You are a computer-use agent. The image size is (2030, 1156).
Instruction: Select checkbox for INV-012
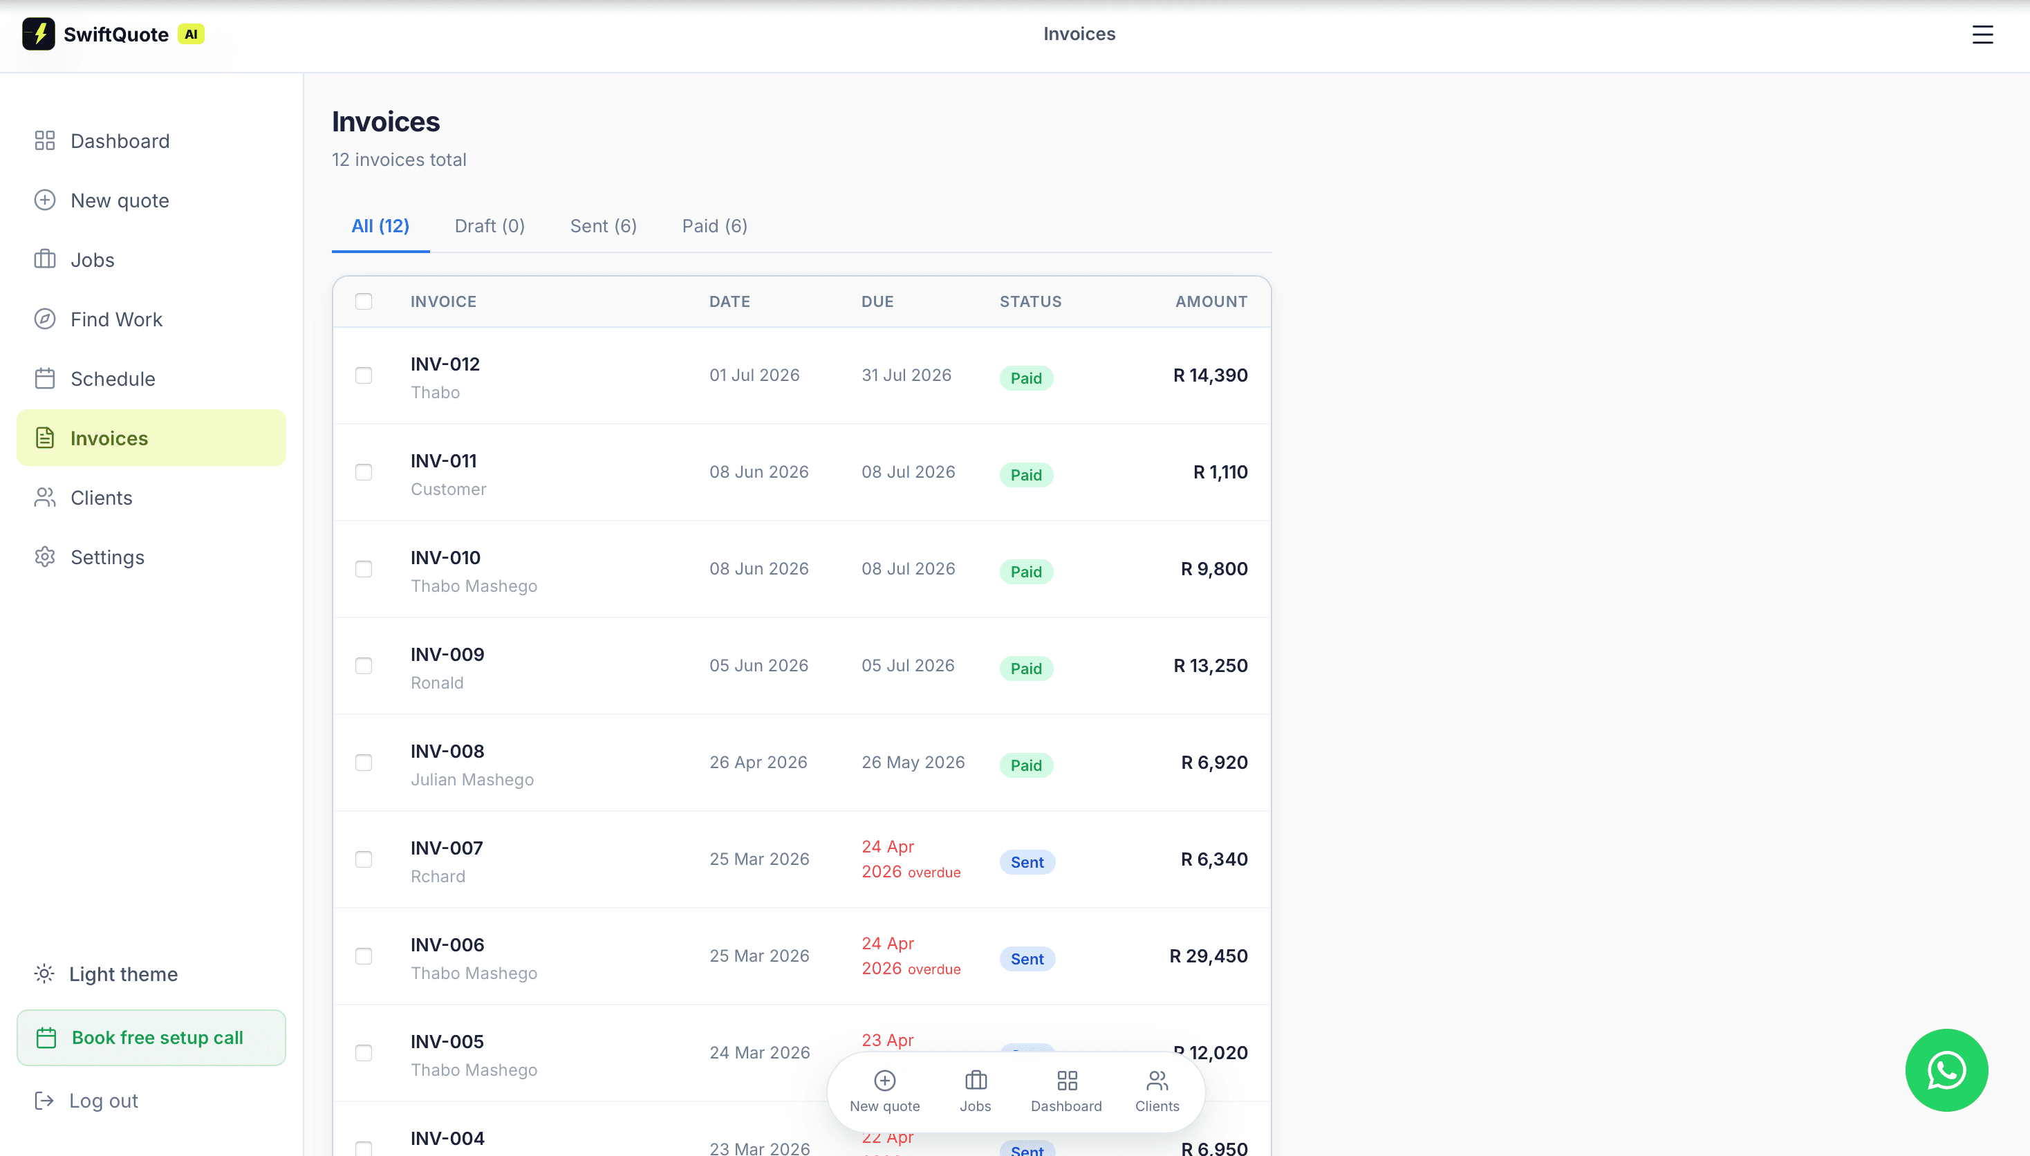(x=364, y=375)
